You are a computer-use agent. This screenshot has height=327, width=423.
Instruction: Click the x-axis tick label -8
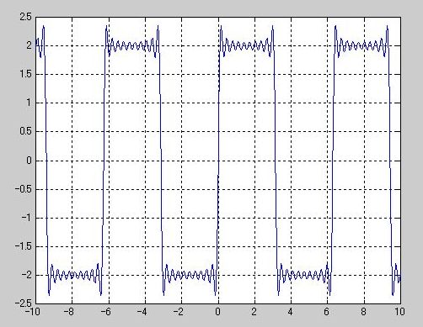(69, 312)
